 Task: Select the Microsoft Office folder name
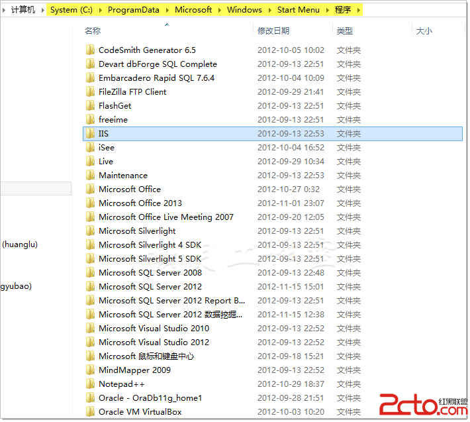pyautogui.click(x=130, y=189)
